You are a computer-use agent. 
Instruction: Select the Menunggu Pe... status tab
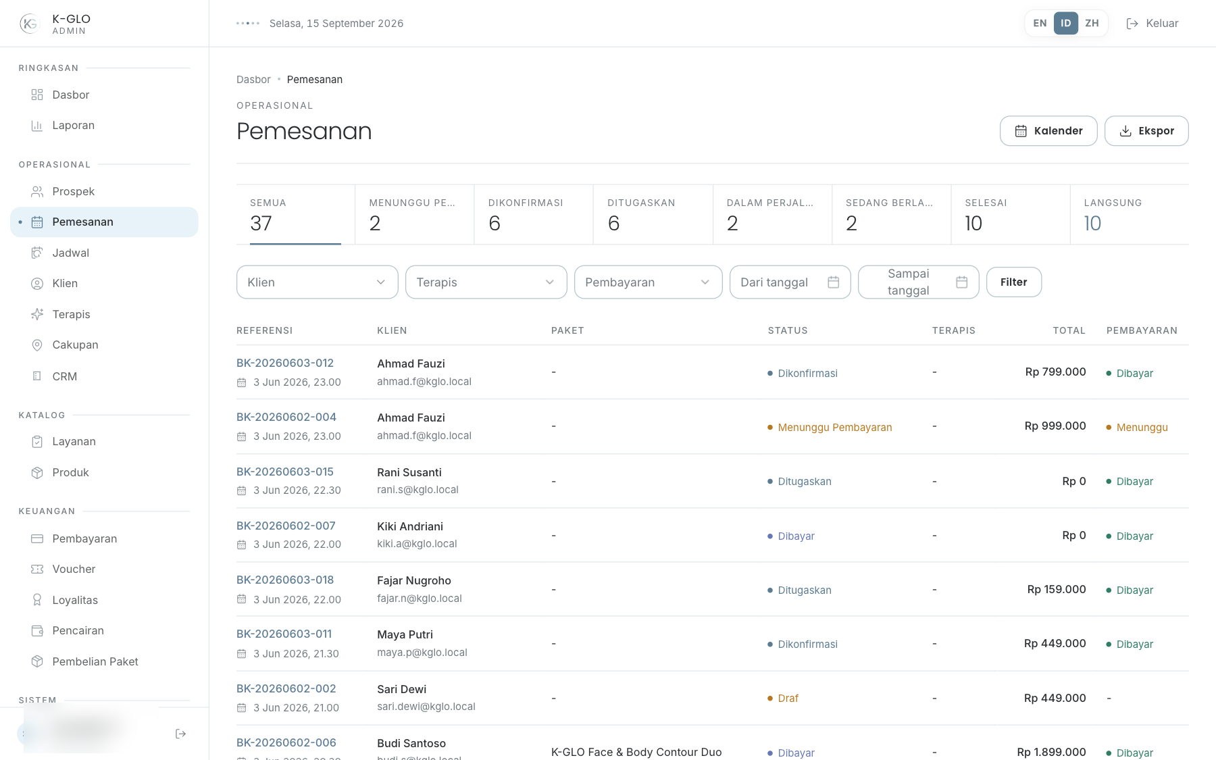pyautogui.click(x=414, y=214)
